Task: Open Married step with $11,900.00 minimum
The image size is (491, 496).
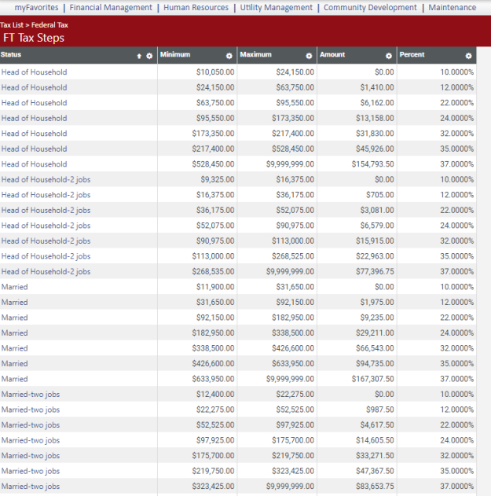Action: (x=14, y=288)
